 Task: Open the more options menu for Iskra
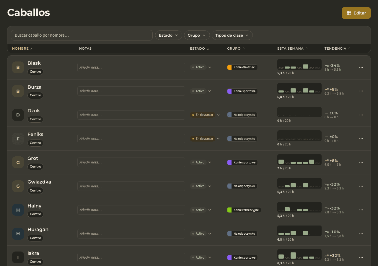pyautogui.click(x=361, y=257)
